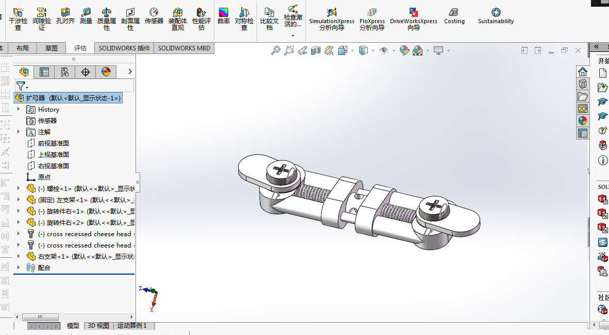Collapse the task pane double chevron
Image resolution: width=609 pixels, height=335 pixels.
click(x=596, y=46)
